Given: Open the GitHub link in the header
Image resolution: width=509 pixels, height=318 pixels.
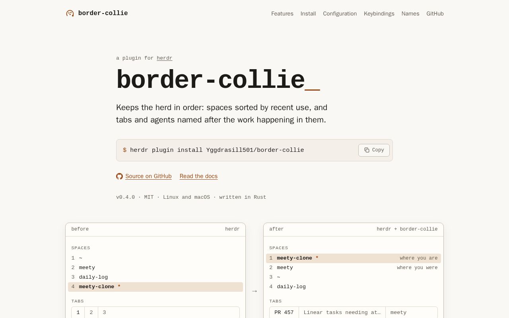Looking at the screenshot, I should pyautogui.click(x=435, y=14).
